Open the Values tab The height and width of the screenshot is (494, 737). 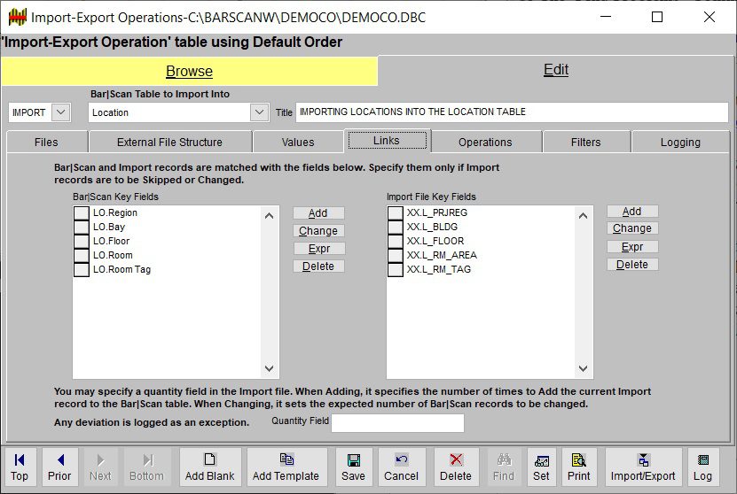298,143
